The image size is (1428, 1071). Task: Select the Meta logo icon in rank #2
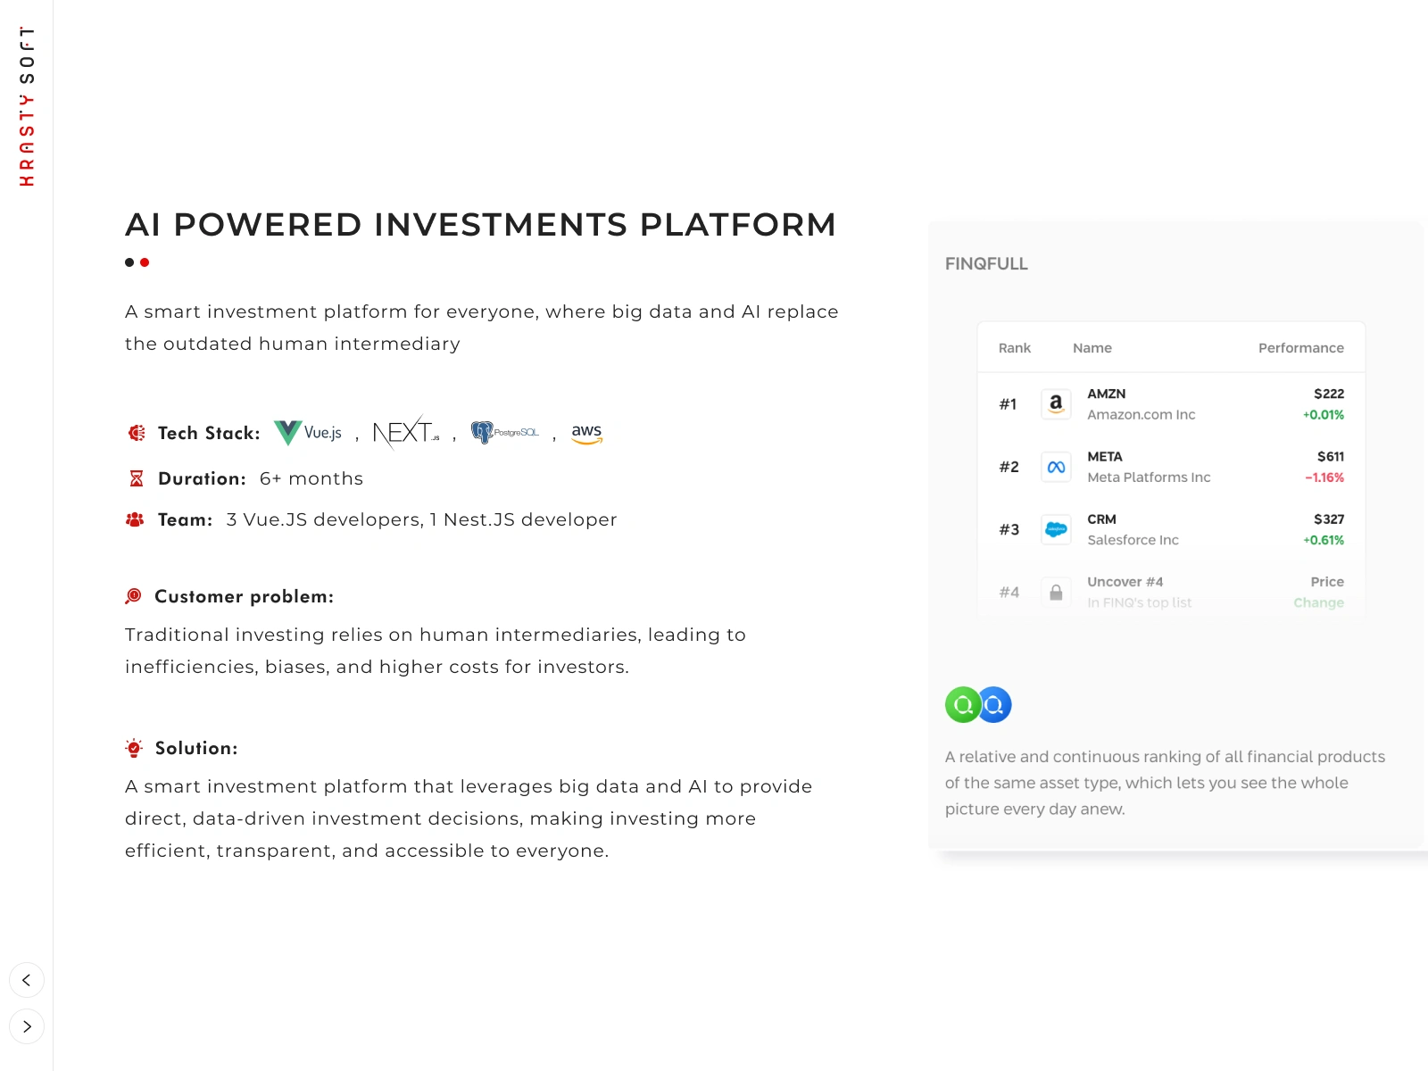click(x=1056, y=467)
